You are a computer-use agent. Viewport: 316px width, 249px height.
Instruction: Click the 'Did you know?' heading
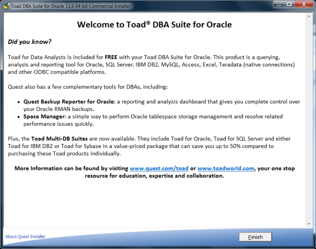(x=30, y=42)
